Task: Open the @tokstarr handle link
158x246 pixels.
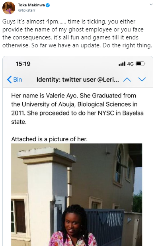Action: point(27,10)
